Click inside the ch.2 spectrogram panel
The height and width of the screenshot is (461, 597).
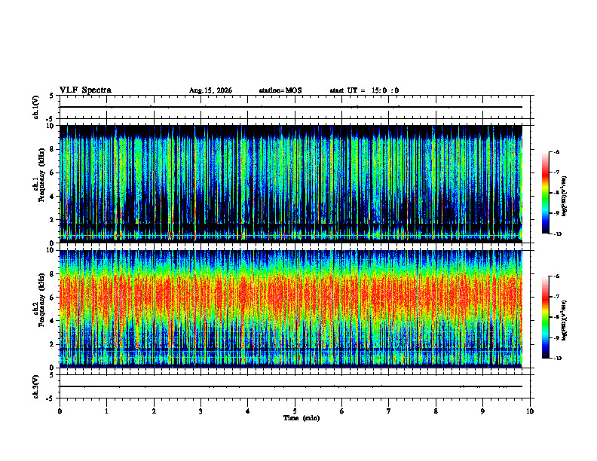tap(291, 309)
